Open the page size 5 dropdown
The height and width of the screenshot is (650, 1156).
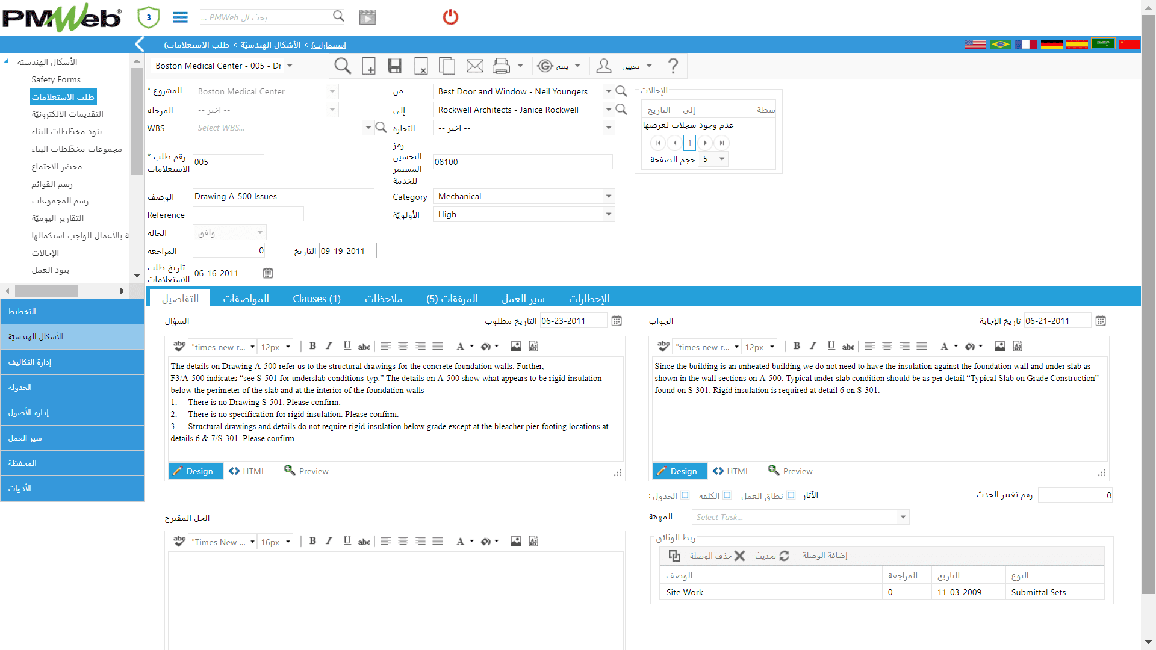(721, 159)
